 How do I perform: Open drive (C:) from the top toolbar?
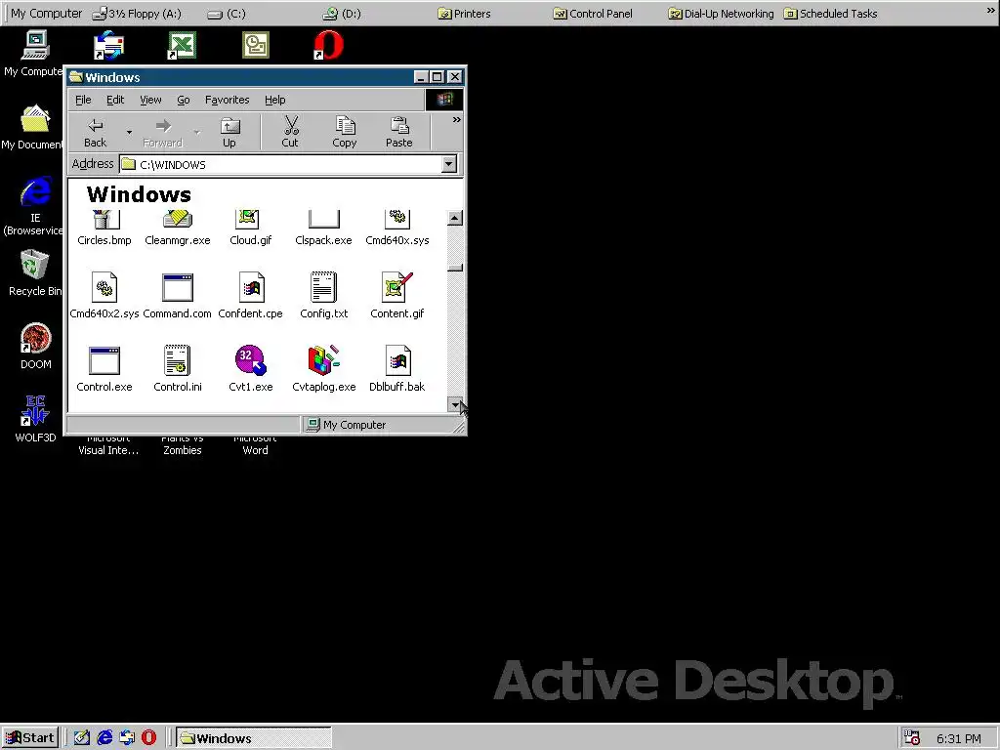pyautogui.click(x=227, y=14)
